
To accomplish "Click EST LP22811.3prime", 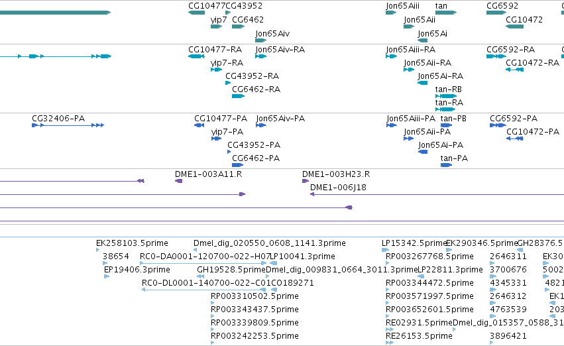I will pos(450,270).
